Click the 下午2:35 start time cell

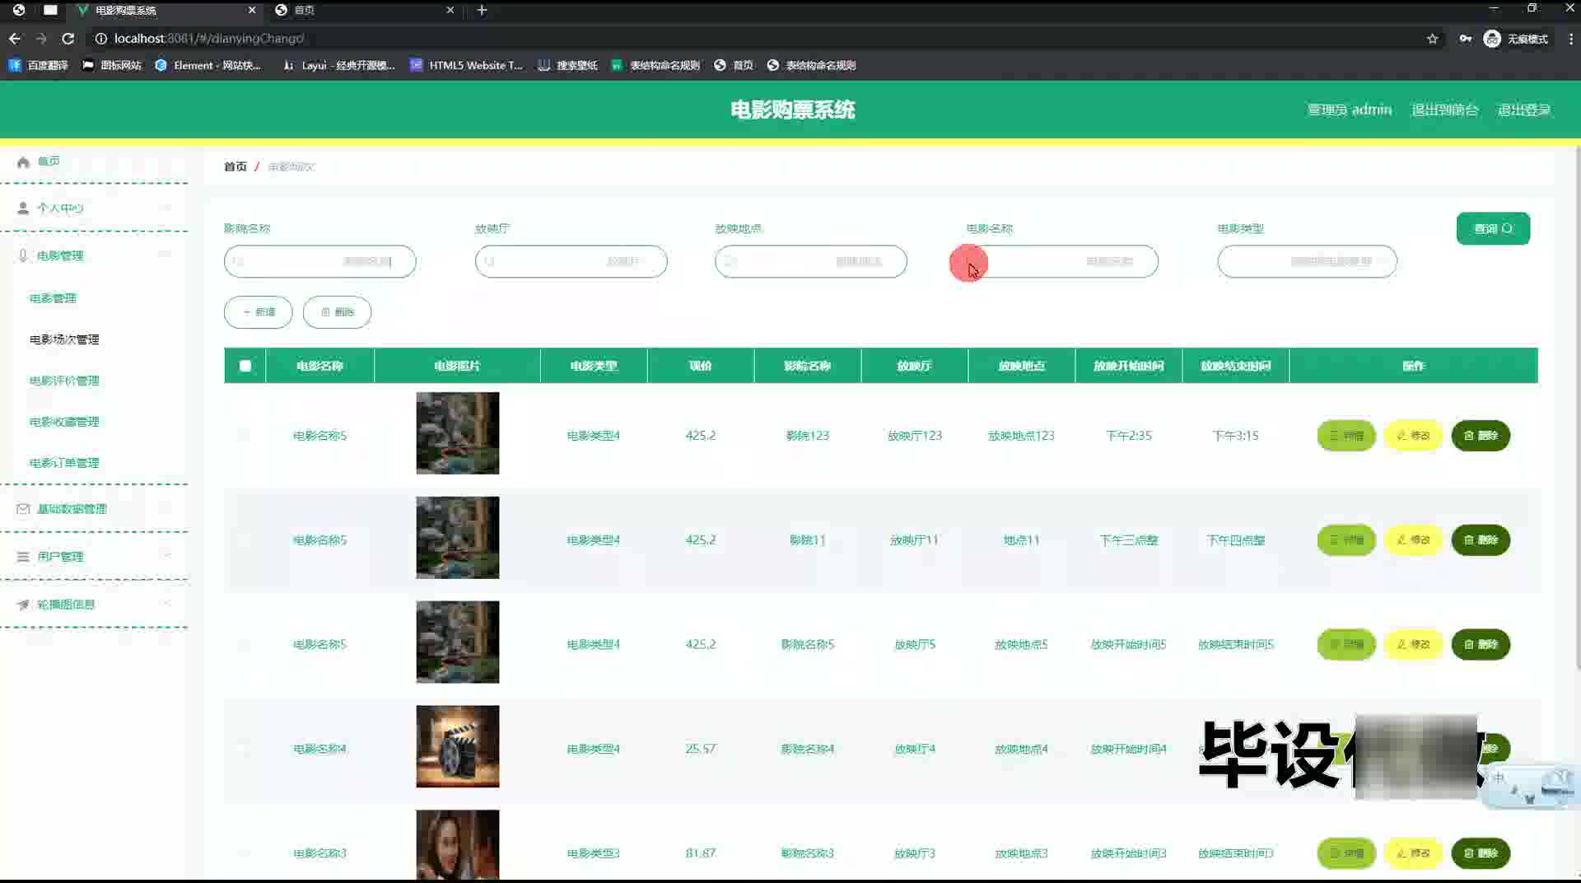pos(1128,436)
